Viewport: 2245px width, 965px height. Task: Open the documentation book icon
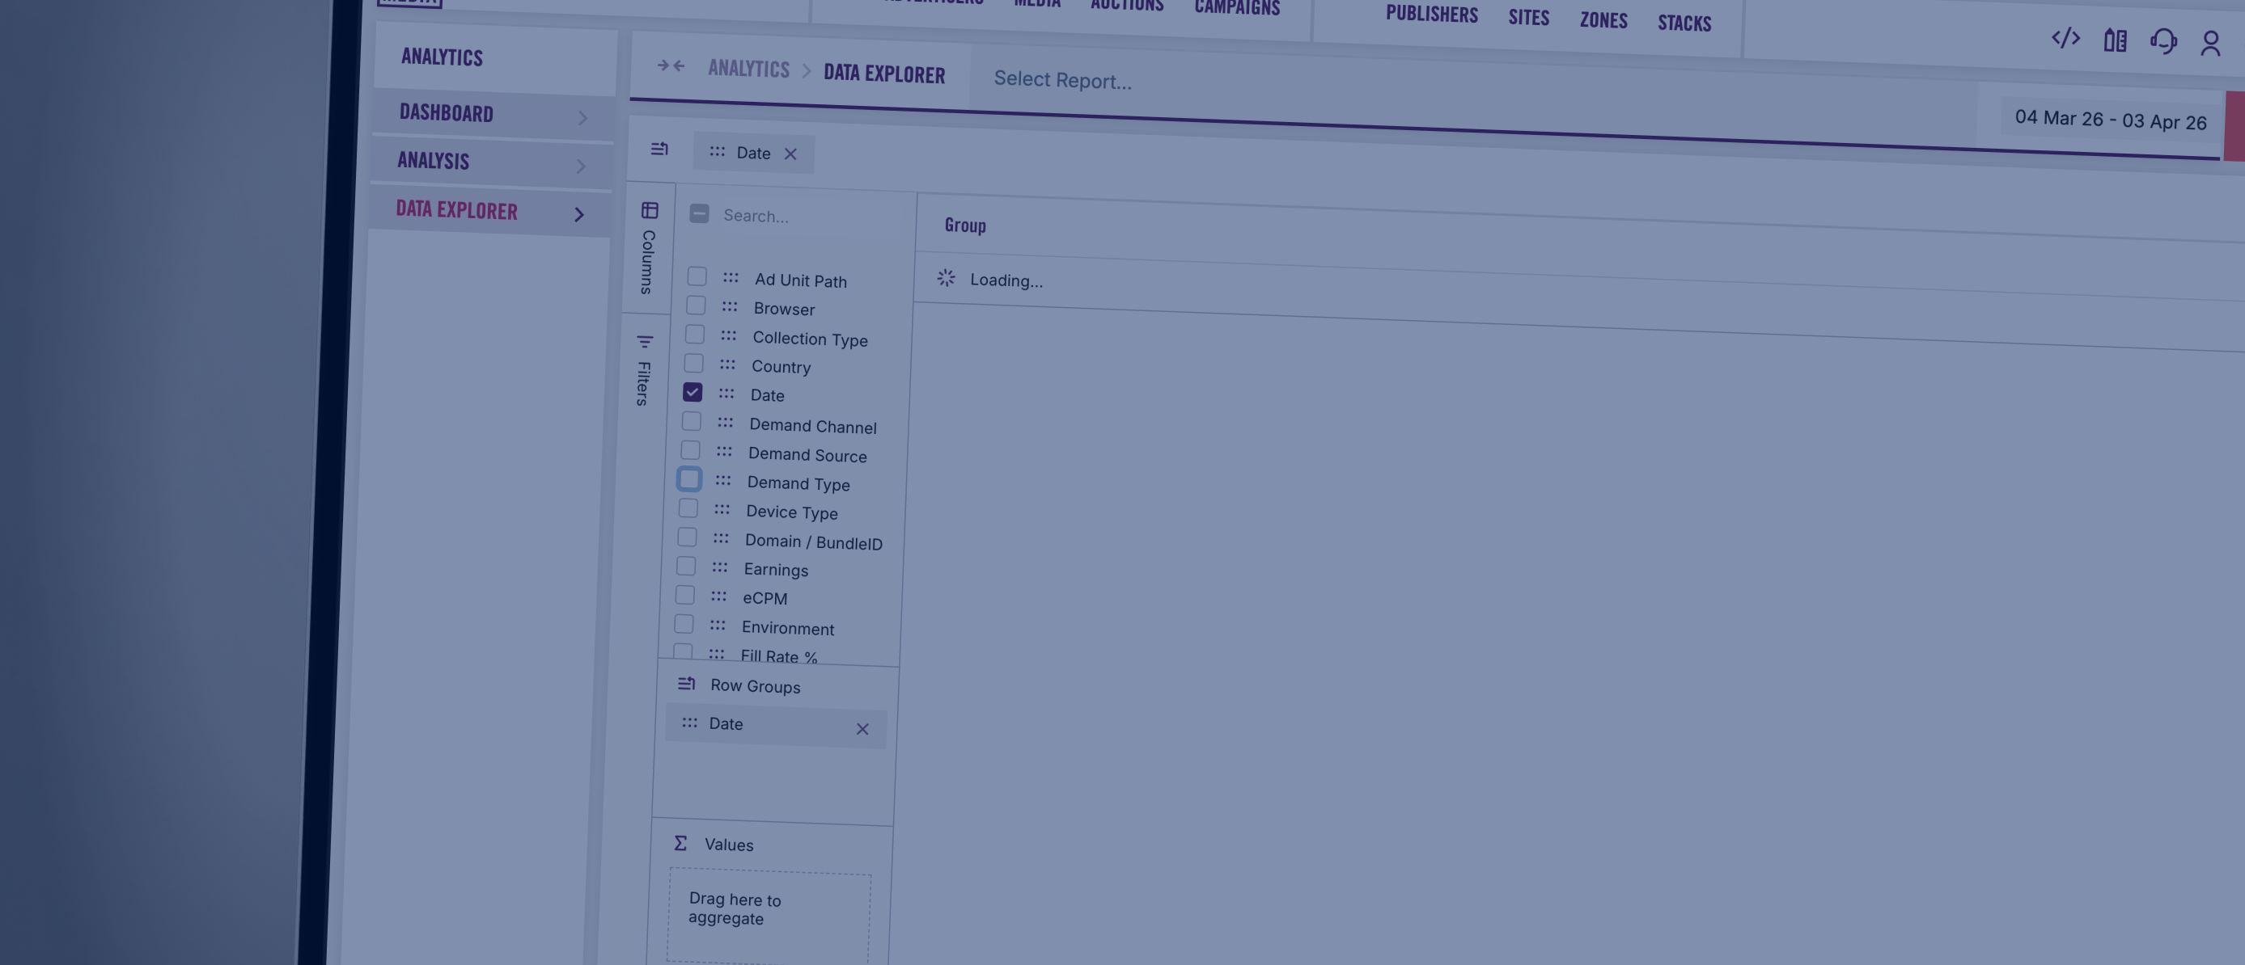click(x=2114, y=40)
